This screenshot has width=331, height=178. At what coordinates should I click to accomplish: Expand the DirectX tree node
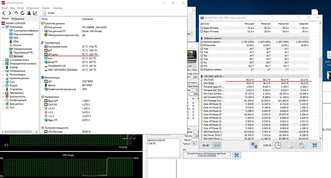click(3, 86)
